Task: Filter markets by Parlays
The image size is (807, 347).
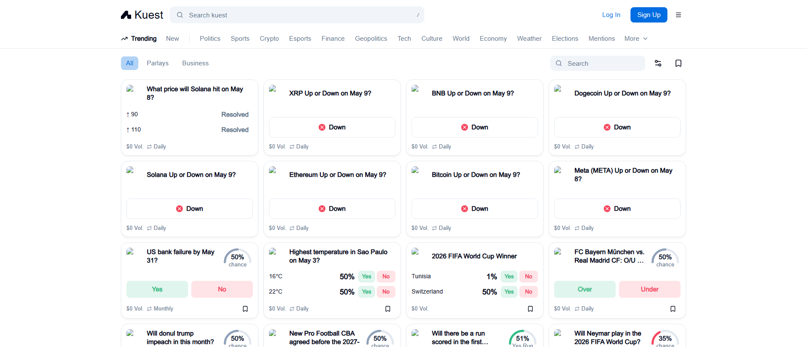Action: (158, 63)
